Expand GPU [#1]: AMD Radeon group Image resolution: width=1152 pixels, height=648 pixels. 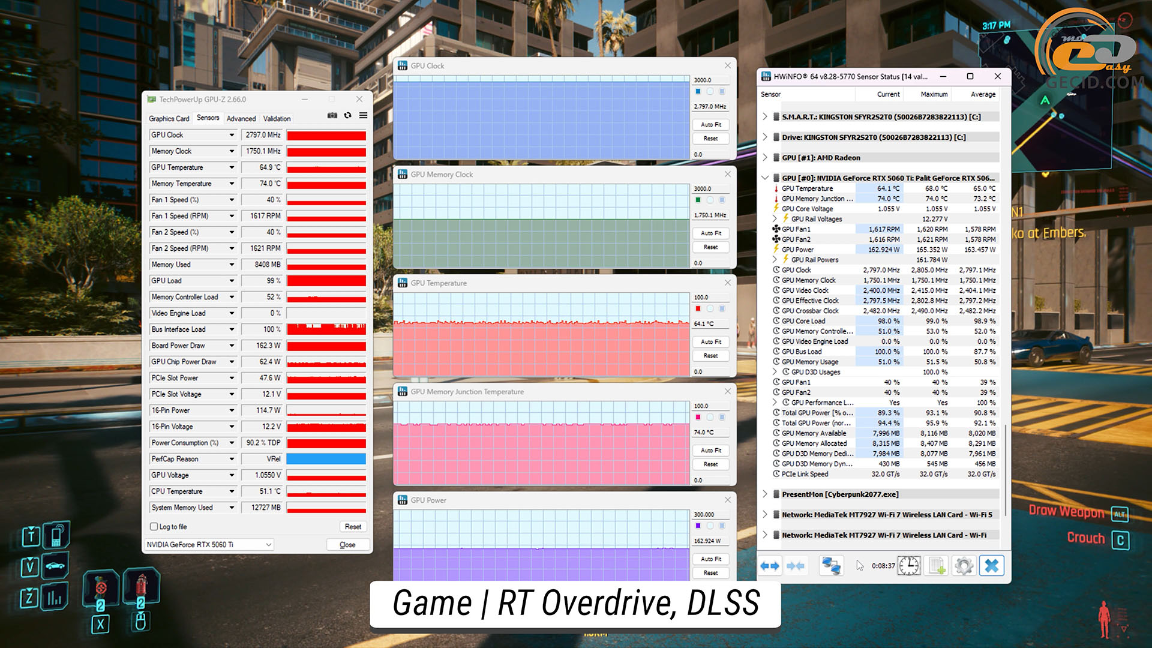click(x=765, y=157)
